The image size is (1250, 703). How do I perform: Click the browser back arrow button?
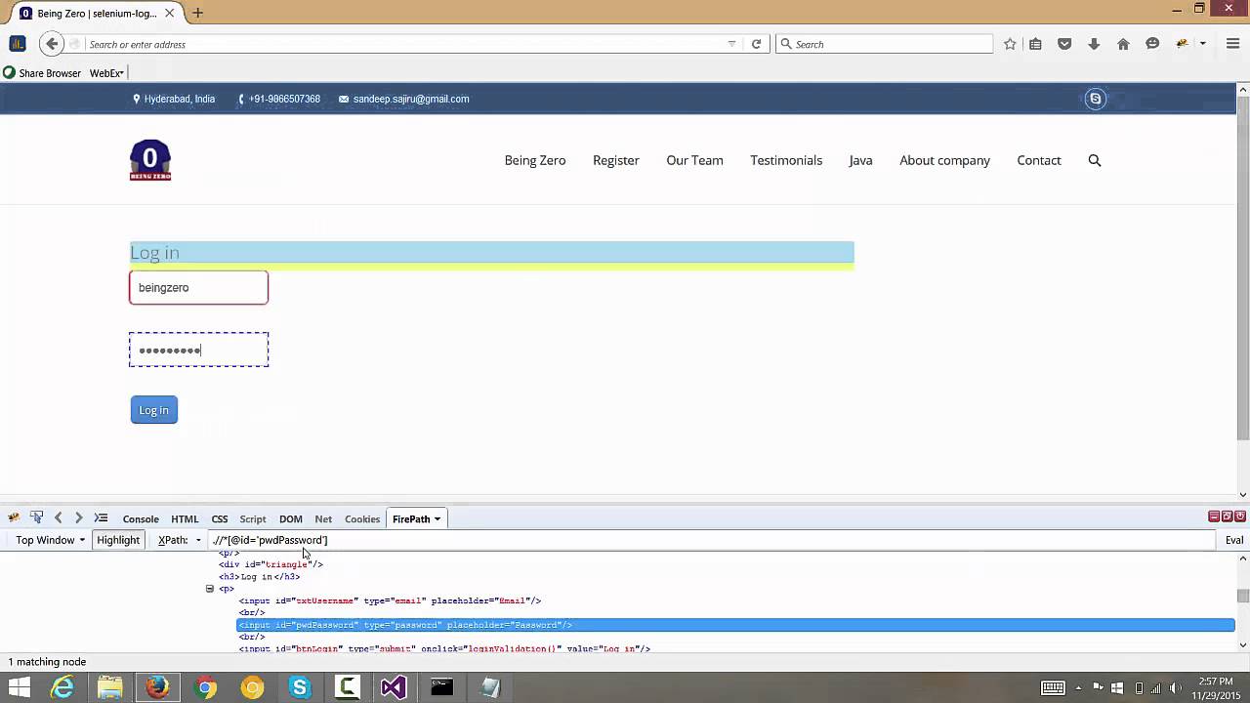53,43
